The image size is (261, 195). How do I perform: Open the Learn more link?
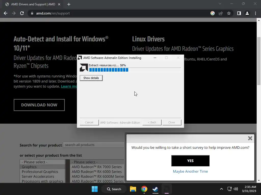[69, 86]
